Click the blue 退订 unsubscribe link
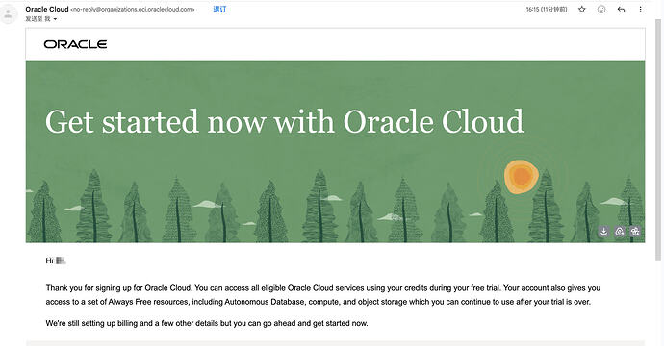This screenshot has width=664, height=346. coord(219,10)
